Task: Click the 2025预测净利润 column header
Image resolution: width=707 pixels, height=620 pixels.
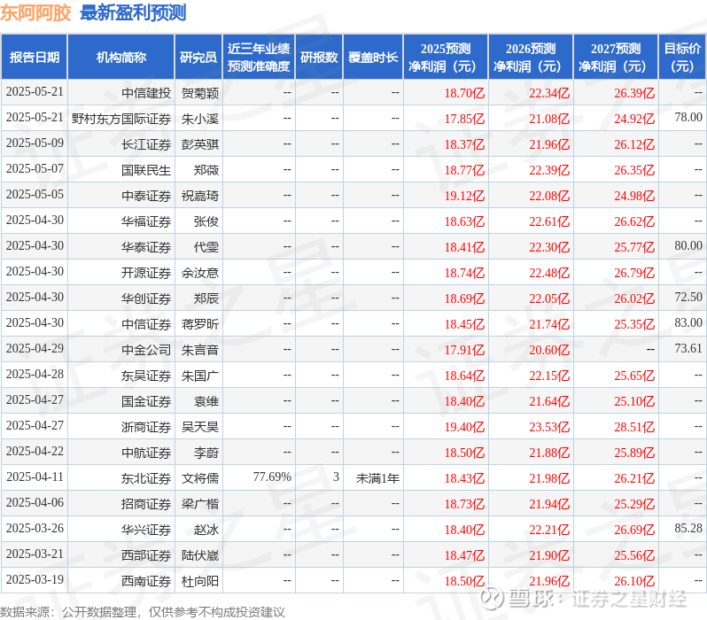Action: [x=446, y=58]
